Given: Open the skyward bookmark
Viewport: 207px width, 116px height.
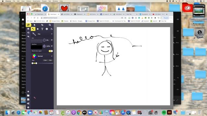Looking at the screenshot, I should tap(145, 21).
